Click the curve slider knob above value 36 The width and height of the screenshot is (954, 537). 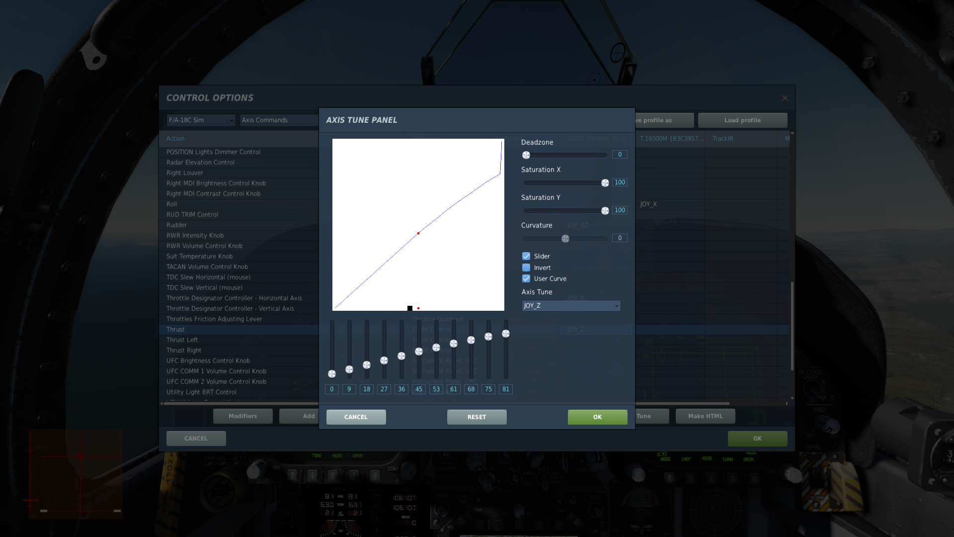[401, 356]
